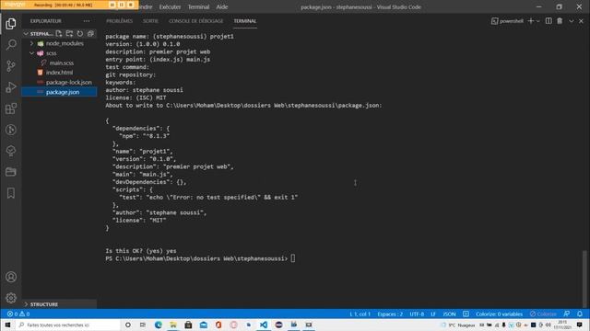Kill terminal with trash icon

pyautogui.click(x=560, y=21)
